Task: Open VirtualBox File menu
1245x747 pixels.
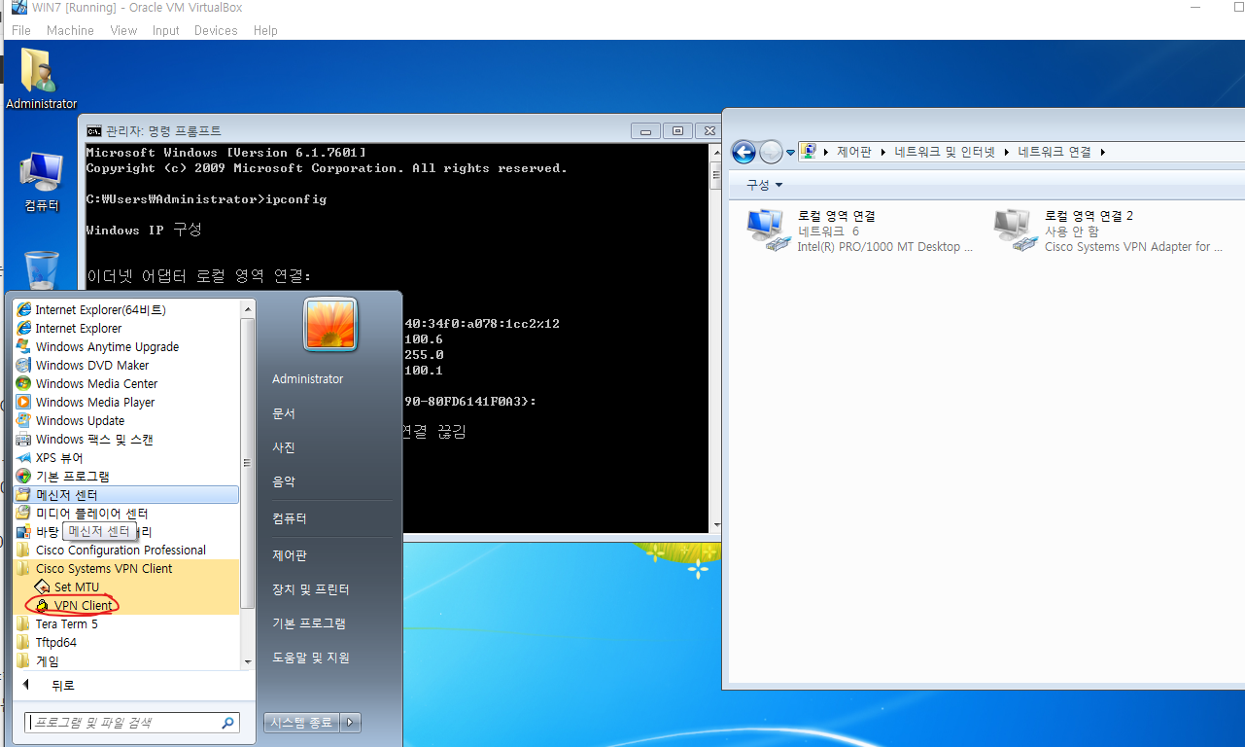Action: [21, 30]
